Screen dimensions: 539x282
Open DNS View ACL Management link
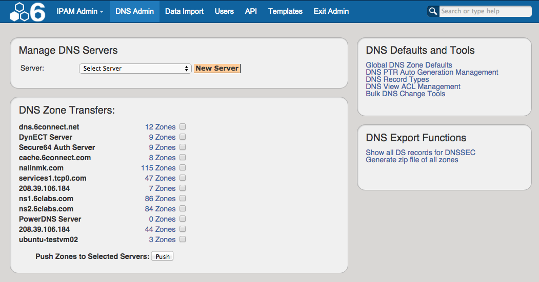pyautogui.click(x=413, y=86)
